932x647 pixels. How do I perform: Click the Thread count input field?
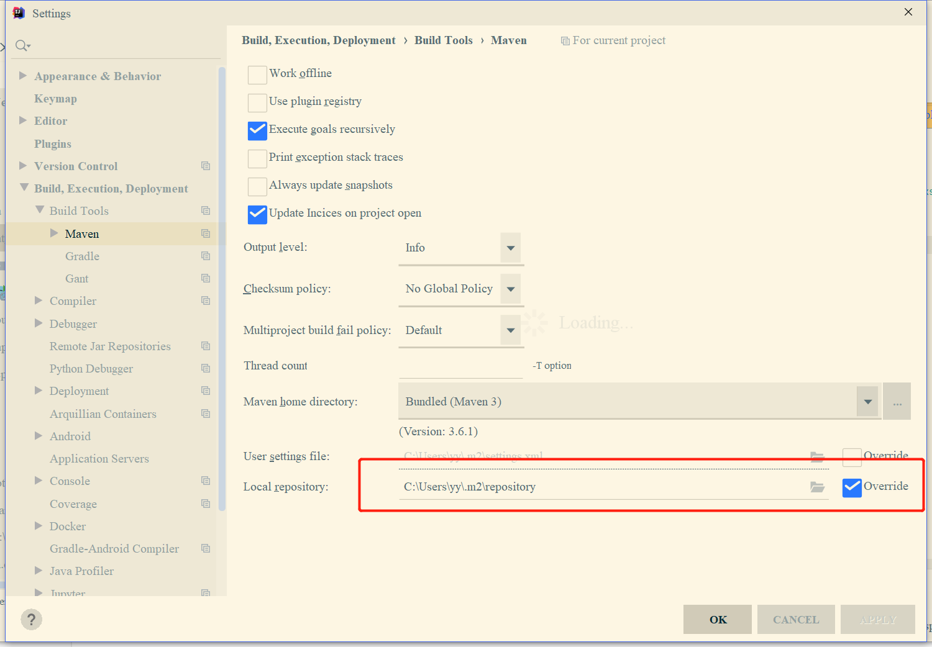coord(461,366)
